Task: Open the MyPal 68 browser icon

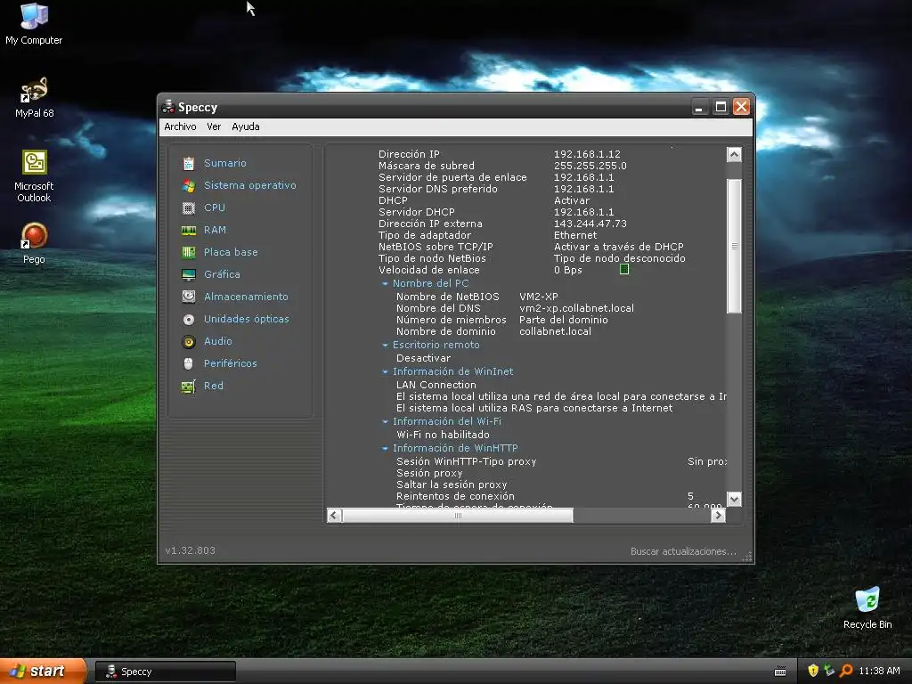Action: 34,90
